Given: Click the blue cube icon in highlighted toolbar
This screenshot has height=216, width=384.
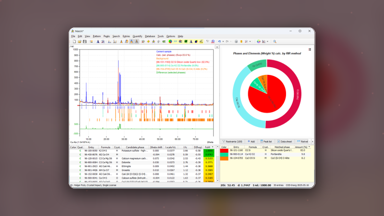Looking at the screenshot, I should coord(196,42).
